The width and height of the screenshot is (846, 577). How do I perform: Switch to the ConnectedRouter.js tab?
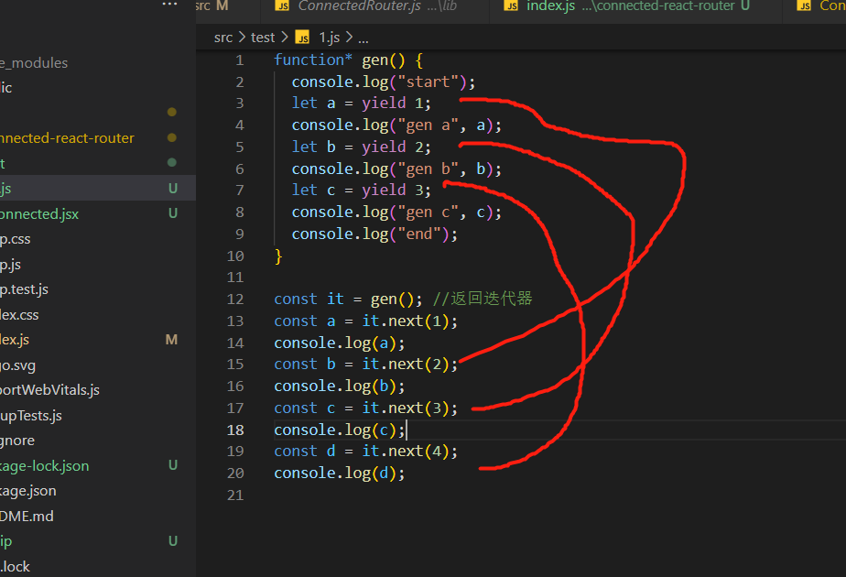tap(374, 5)
